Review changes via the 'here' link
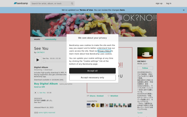 click(122, 10)
